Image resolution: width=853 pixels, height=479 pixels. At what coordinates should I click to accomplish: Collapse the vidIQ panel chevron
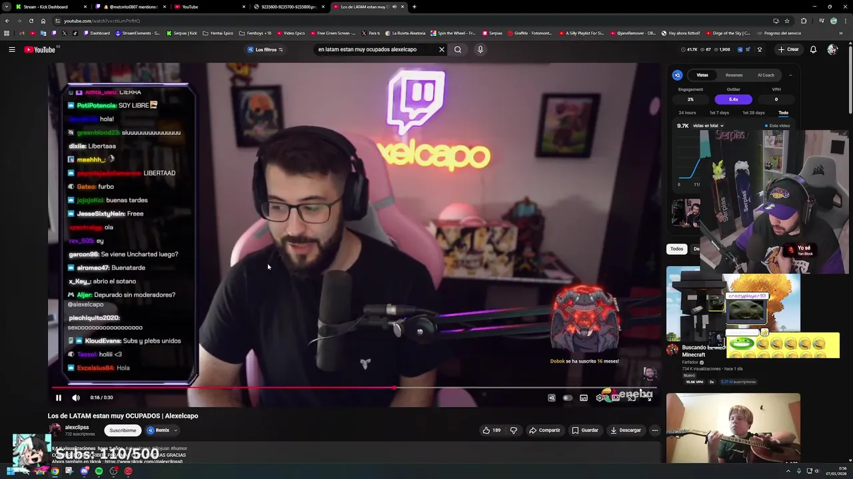[x=790, y=75]
